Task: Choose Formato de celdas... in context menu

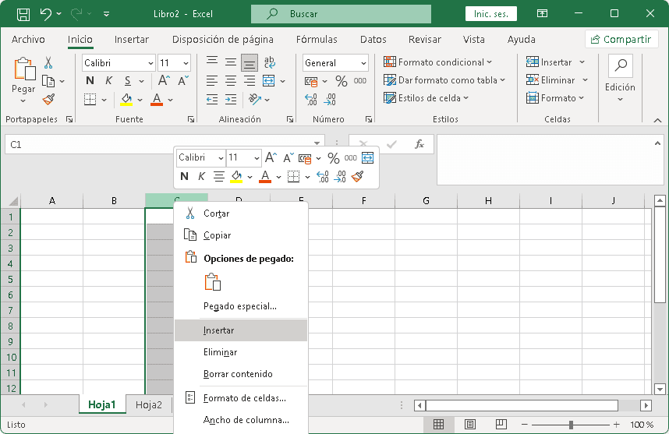Action: pyautogui.click(x=241, y=397)
